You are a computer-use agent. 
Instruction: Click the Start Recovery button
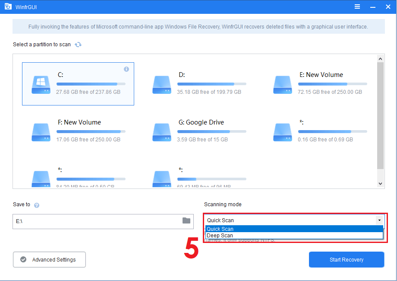point(347,260)
